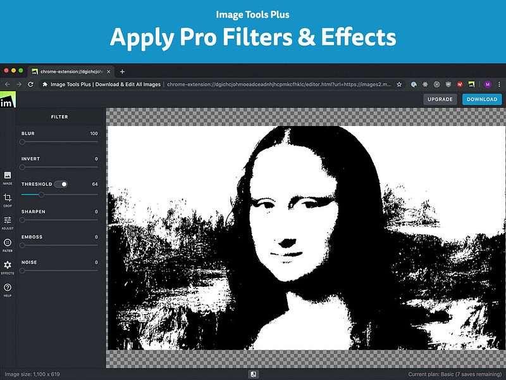The image size is (506, 380).
Task: Click the Download button
Action: coord(482,99)
